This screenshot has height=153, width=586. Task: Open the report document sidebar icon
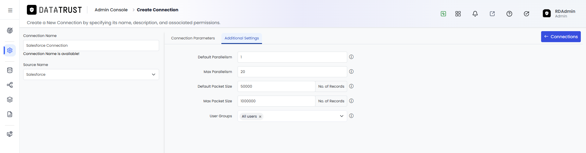[10, 114]
